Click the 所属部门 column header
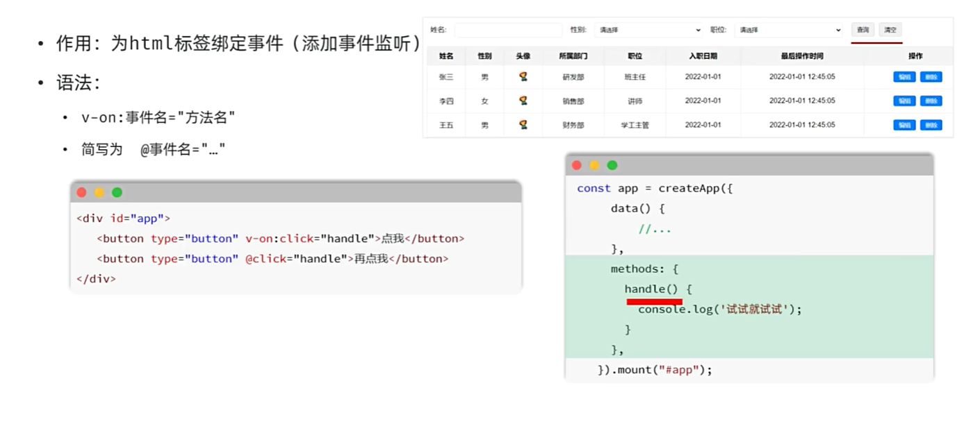 [x=573, y=56]
